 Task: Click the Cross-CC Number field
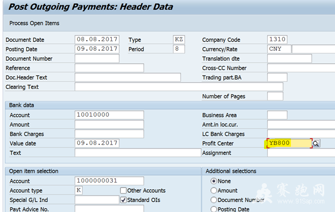(301, 68)
